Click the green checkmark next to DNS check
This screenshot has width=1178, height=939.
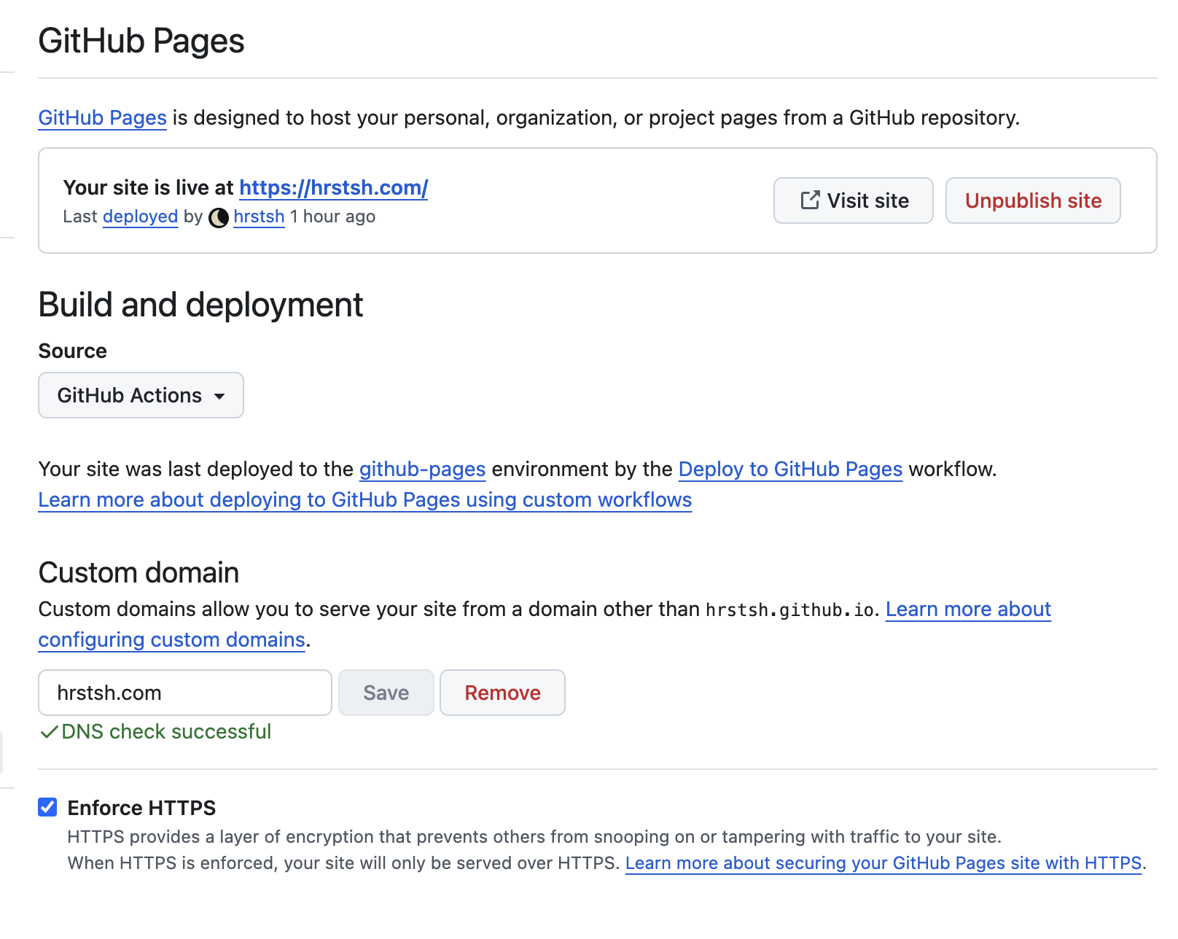click(x=49, y=732)
